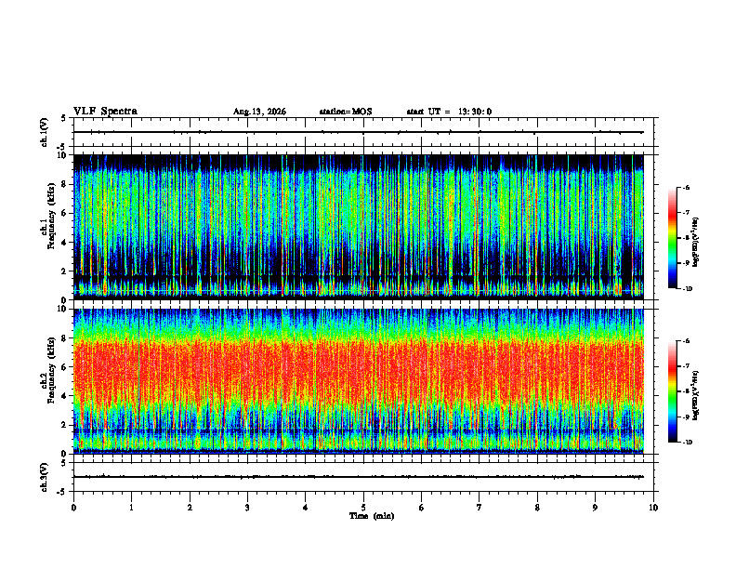Viewport: 736px width, 569px height.
Task: Click the ch.3(V) waveform strip label
Action: pos(45,477)
